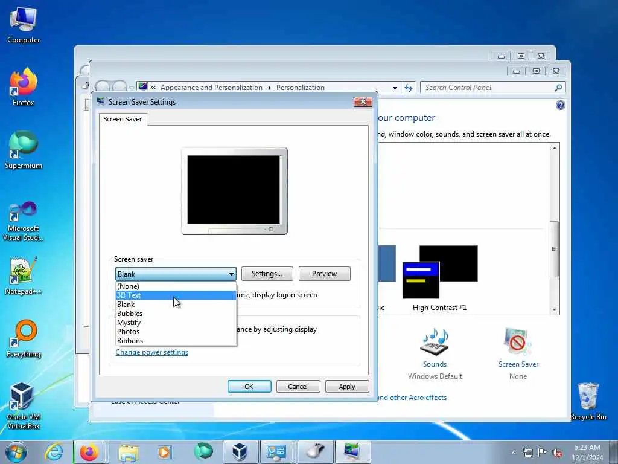This screenshot has width=618, height=464.
Task: Open Change power settings link
Action: tap(151, 352)
